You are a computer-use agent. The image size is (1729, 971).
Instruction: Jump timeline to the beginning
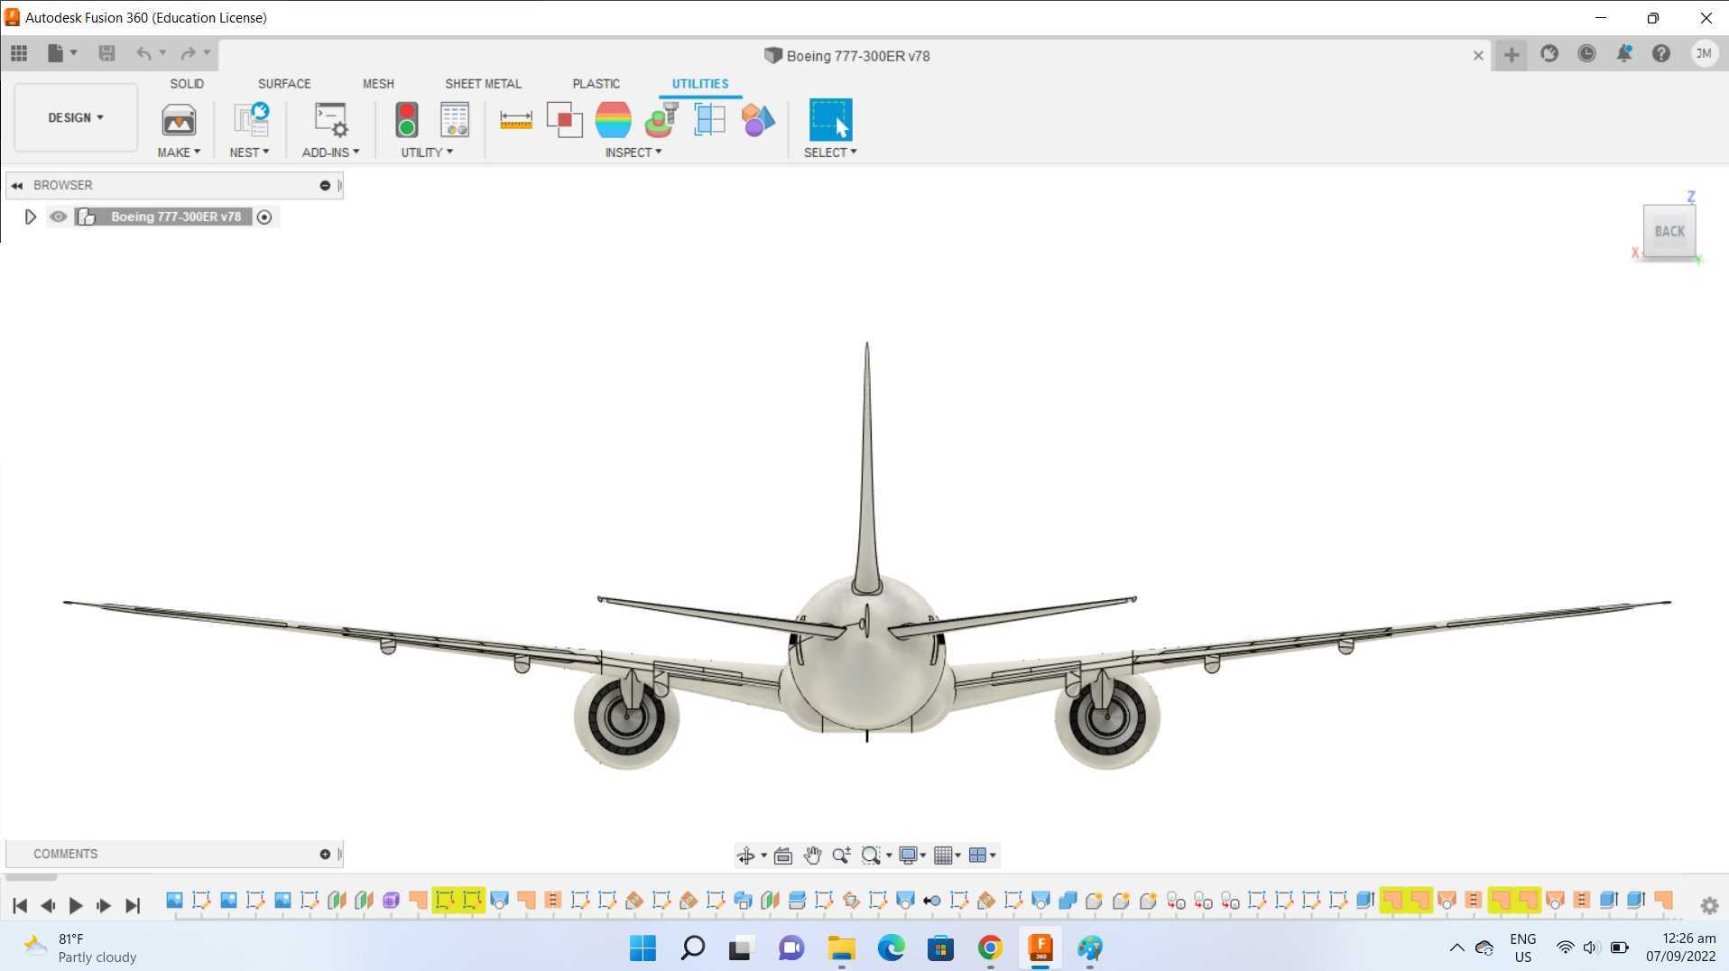click(x=19, y=905)
